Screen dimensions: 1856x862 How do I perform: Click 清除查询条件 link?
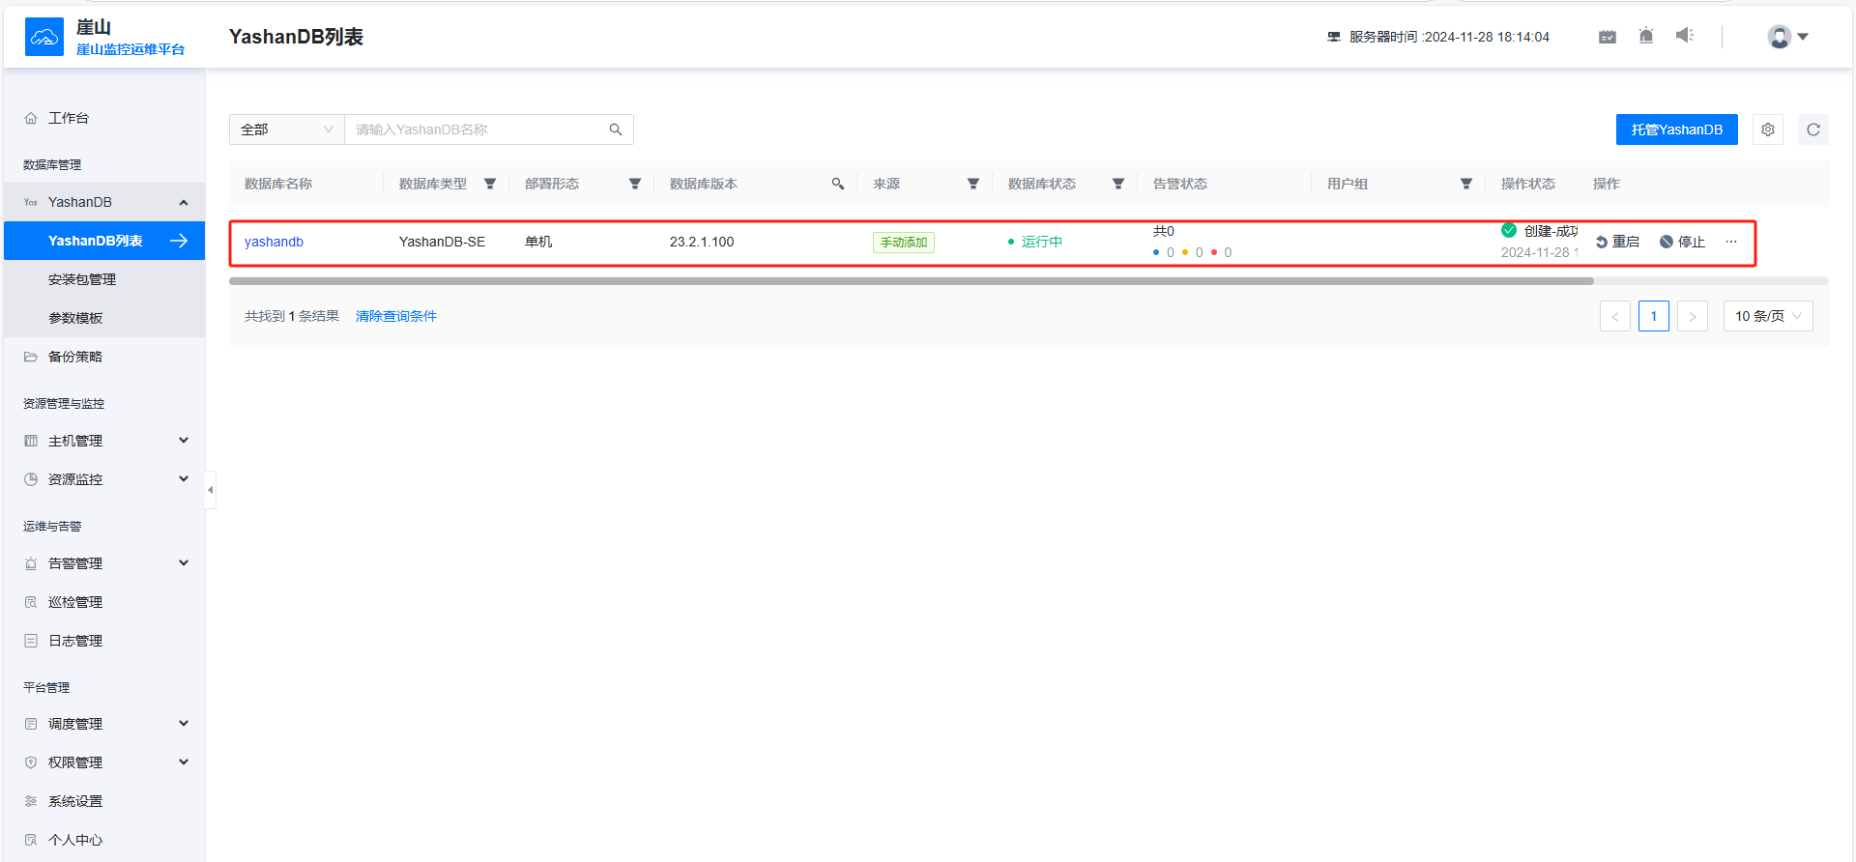click(x=396, y=316)
